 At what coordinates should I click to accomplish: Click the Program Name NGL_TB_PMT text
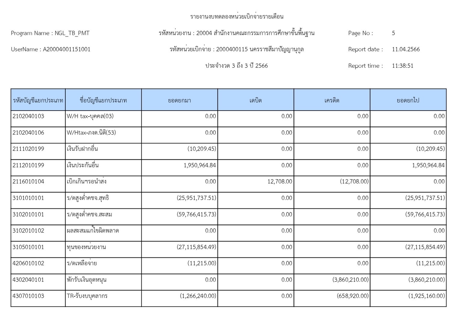tap(50, 33)
